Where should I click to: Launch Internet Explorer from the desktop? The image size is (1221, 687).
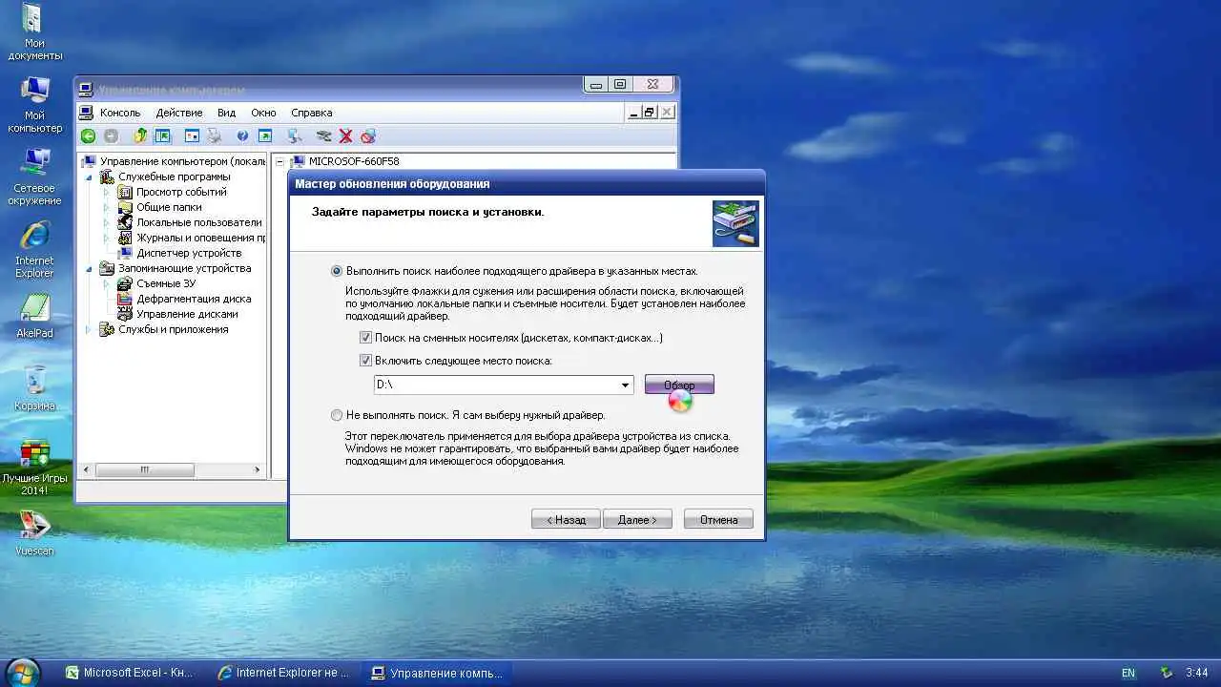click(35, 250)
